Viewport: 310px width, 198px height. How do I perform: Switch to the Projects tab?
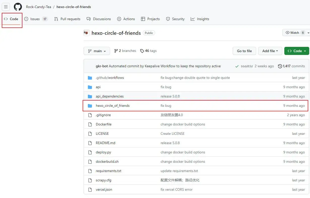150,19
